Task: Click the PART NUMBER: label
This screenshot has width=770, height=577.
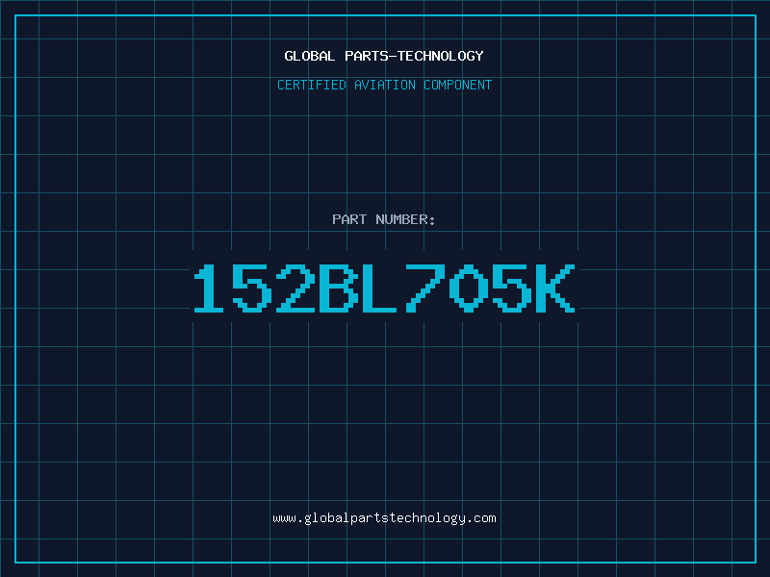Action: [383, 219]
